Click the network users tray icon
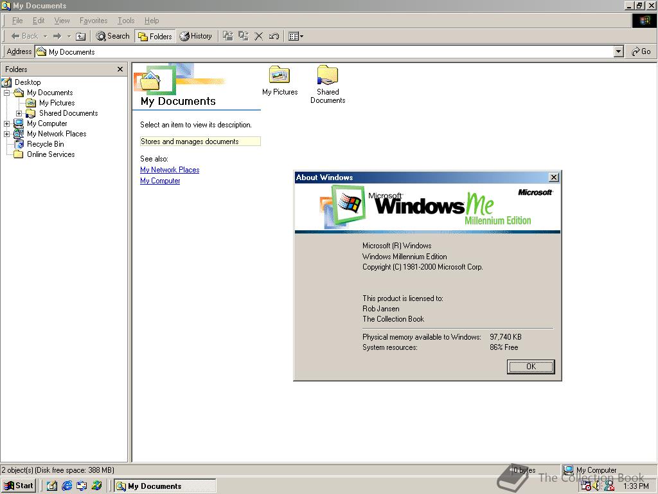 coord(609,486)
